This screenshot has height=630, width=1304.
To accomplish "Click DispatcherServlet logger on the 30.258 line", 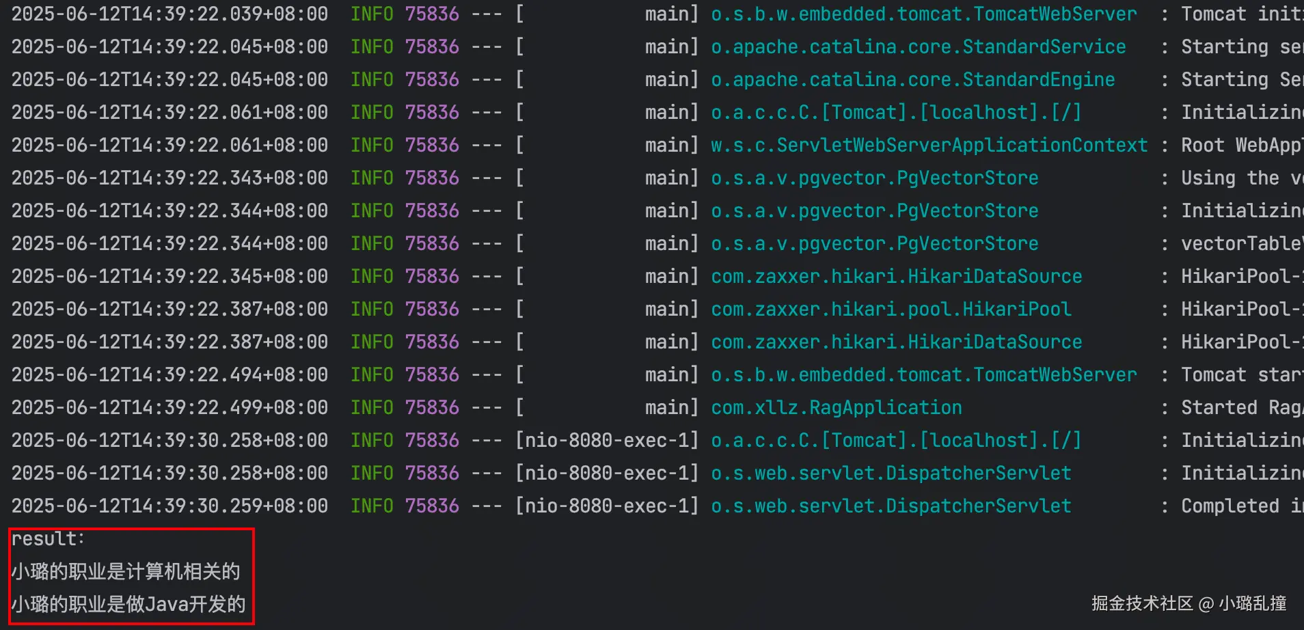I will [891, 473].
